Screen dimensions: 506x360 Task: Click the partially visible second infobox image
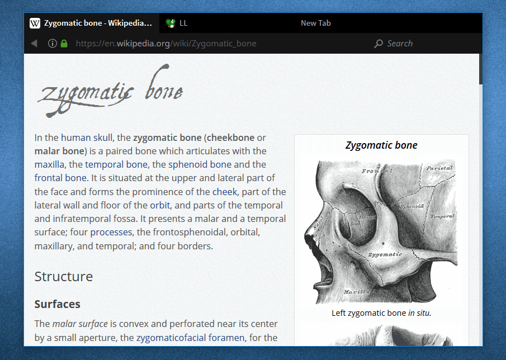pos(381,335)
